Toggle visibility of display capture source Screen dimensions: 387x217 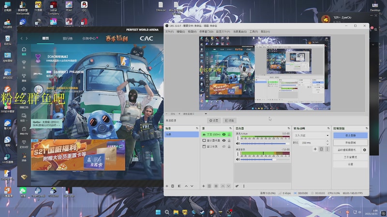pyautogui.click(x=224, y=140)
